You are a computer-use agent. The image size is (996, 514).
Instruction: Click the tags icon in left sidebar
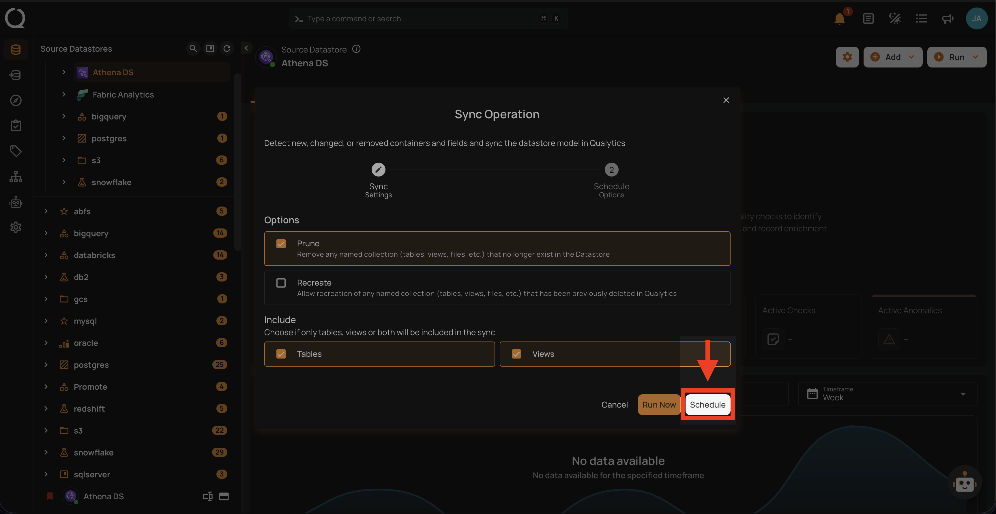point(16,151)
